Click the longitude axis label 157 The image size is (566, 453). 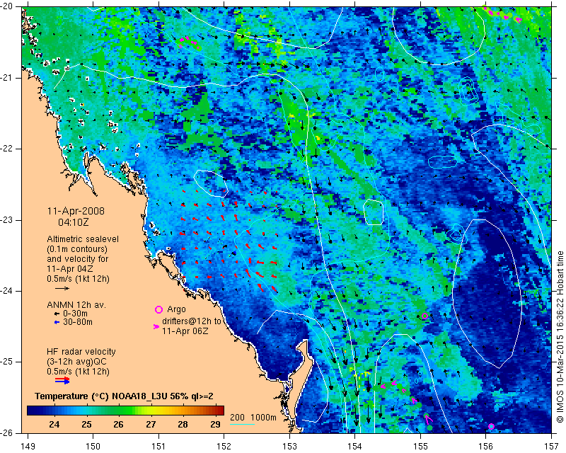tap(552, 446)
